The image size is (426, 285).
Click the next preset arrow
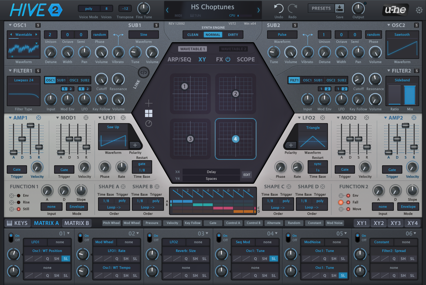tap(259, 10)
